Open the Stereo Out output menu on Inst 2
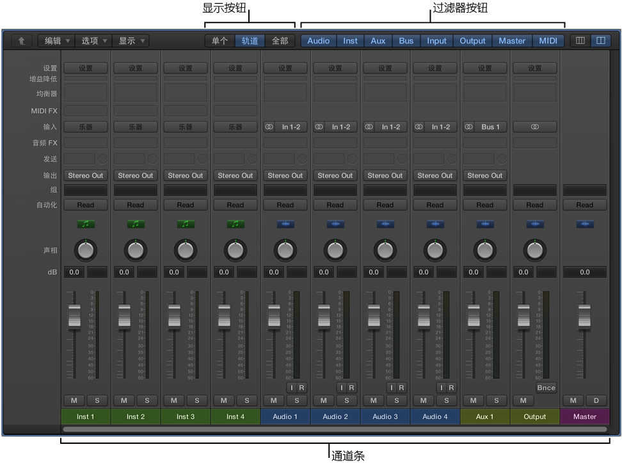Viewport: 622px width, 463px height. pyautogui.click(x=136, y=175)
